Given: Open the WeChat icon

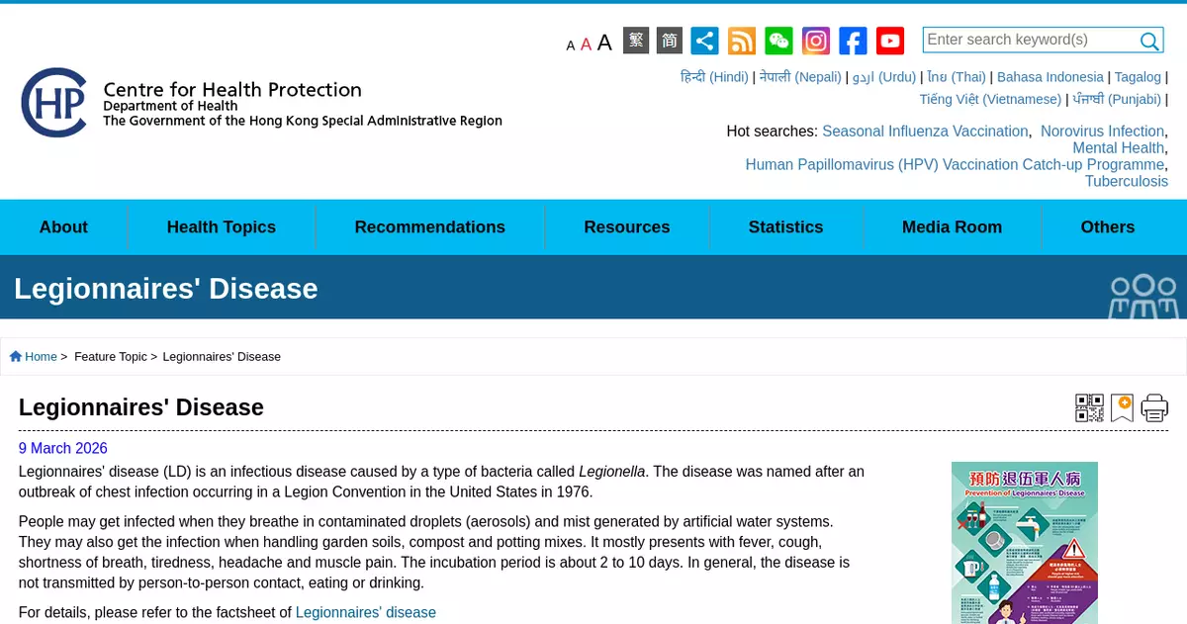Looking at the screenshot, I should tap(778, 41).
